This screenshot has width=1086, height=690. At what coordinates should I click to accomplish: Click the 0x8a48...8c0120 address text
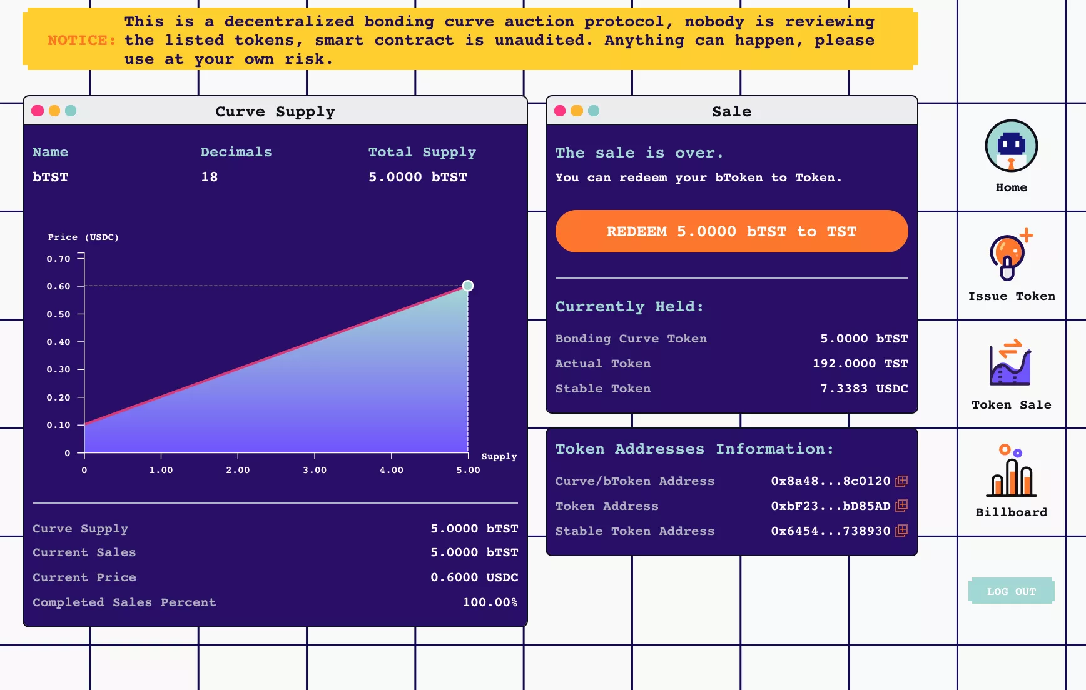[x=830, y=481]
